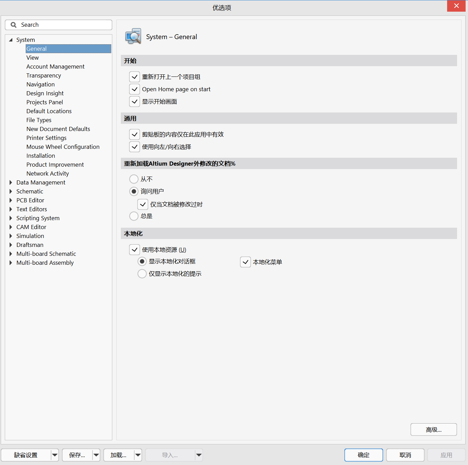The image size is (468, 465).
Task: Expand Multi-board Assembly tree node
Action: (x=11, y=263)
